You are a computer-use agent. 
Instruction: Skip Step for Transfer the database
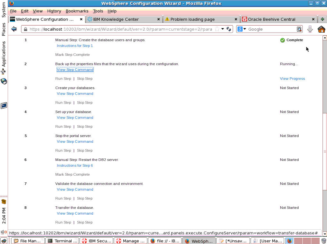(85, 222)
